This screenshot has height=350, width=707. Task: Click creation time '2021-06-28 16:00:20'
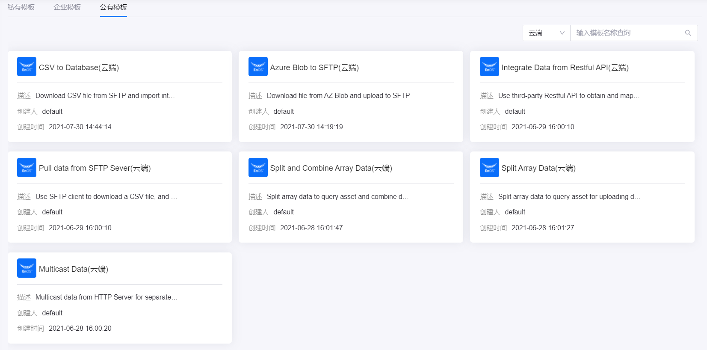click(x=80, y=329)
